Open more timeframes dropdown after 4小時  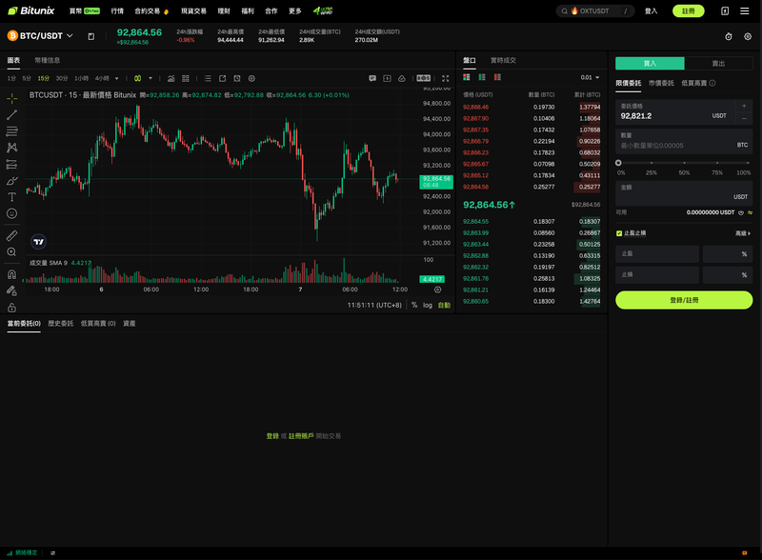tap(116, 78)
